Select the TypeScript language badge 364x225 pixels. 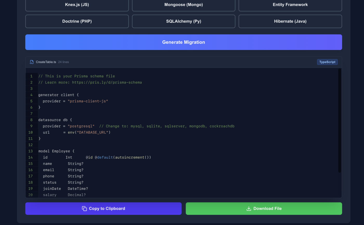tap(327, 62)
